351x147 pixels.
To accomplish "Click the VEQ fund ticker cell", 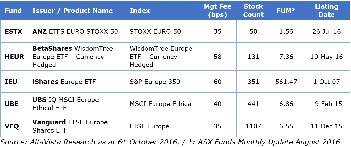I will coord(11,126).
